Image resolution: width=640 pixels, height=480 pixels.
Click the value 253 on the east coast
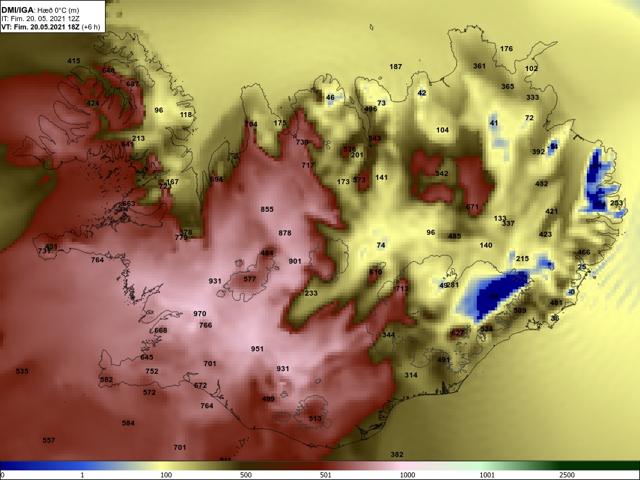click(616, 203)
